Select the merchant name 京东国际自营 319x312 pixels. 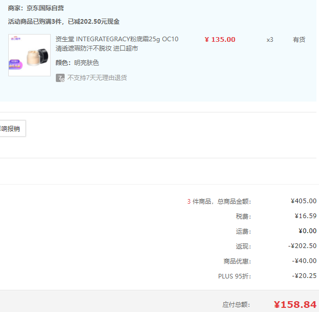(45, 8)
